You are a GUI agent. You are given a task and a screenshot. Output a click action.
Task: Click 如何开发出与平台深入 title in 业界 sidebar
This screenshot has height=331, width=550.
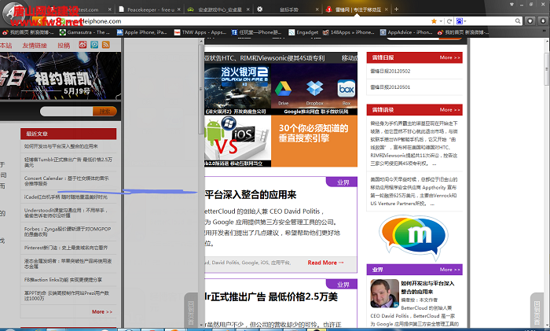point(427,287)
